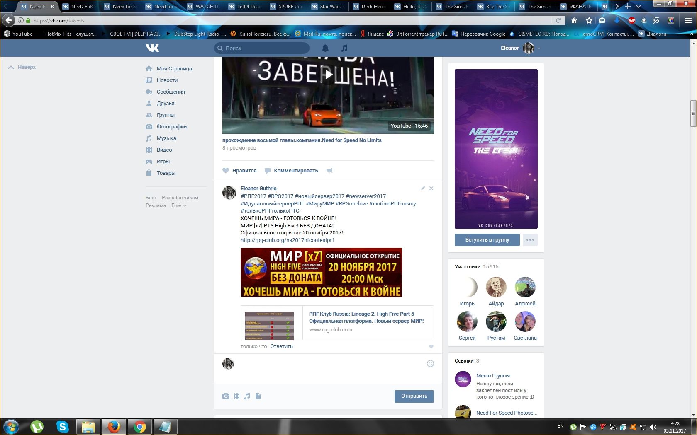This screenshot has height=435, width=697.
Task: Open the Need for Speed group cover image
Action: coord(496,149)
